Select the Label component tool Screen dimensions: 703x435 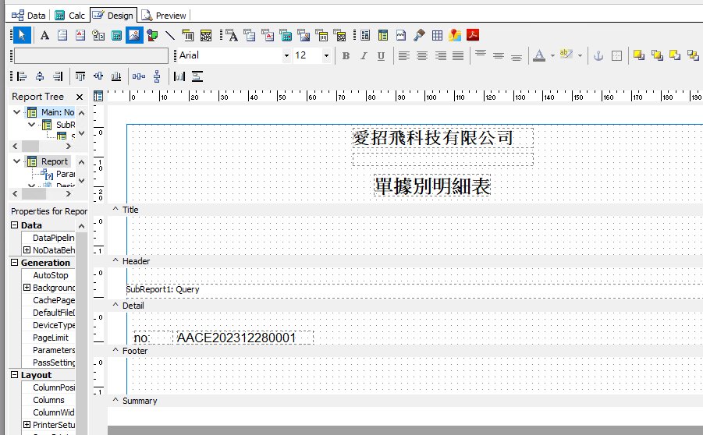[x=44, y=35]
